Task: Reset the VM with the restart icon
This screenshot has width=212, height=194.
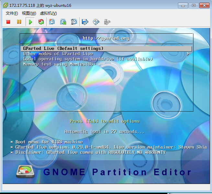Action: (41, 22)
